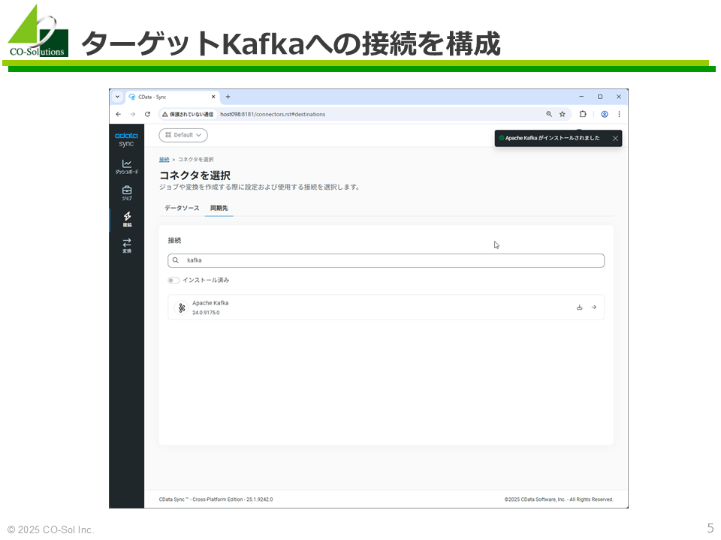Click the コネクタを選択 page heading

coord(195,175)
